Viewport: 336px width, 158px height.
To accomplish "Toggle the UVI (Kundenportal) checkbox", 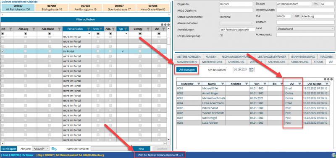I will tap(221, 36).
